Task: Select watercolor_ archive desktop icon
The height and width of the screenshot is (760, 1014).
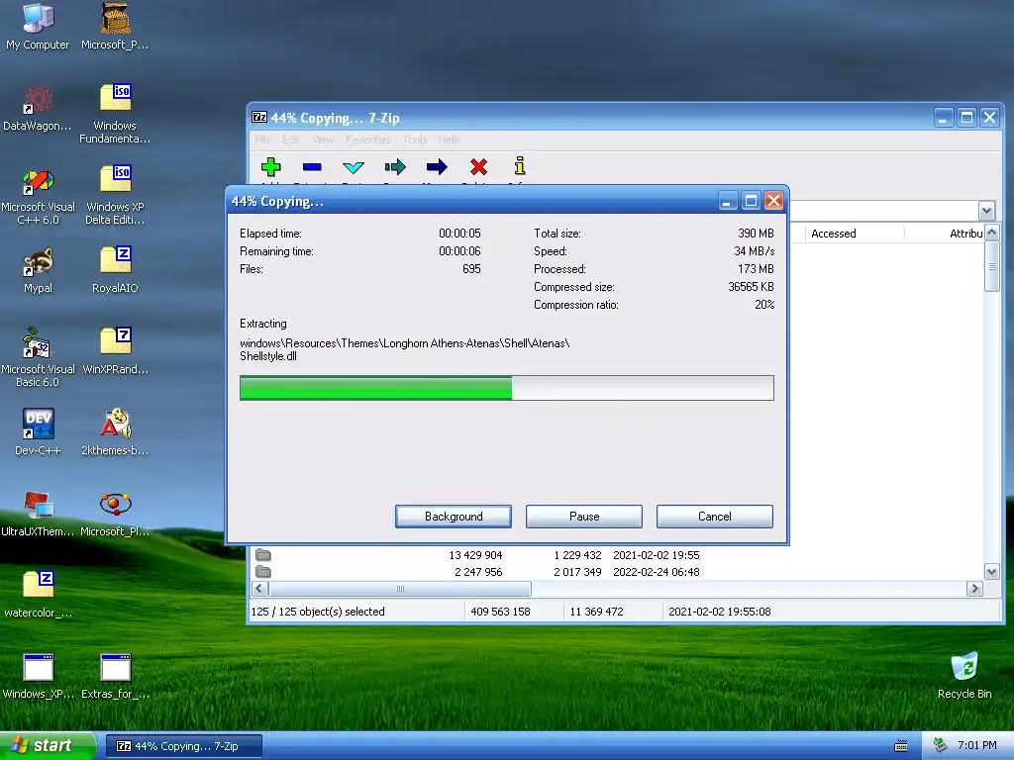Action: point(38,595)
